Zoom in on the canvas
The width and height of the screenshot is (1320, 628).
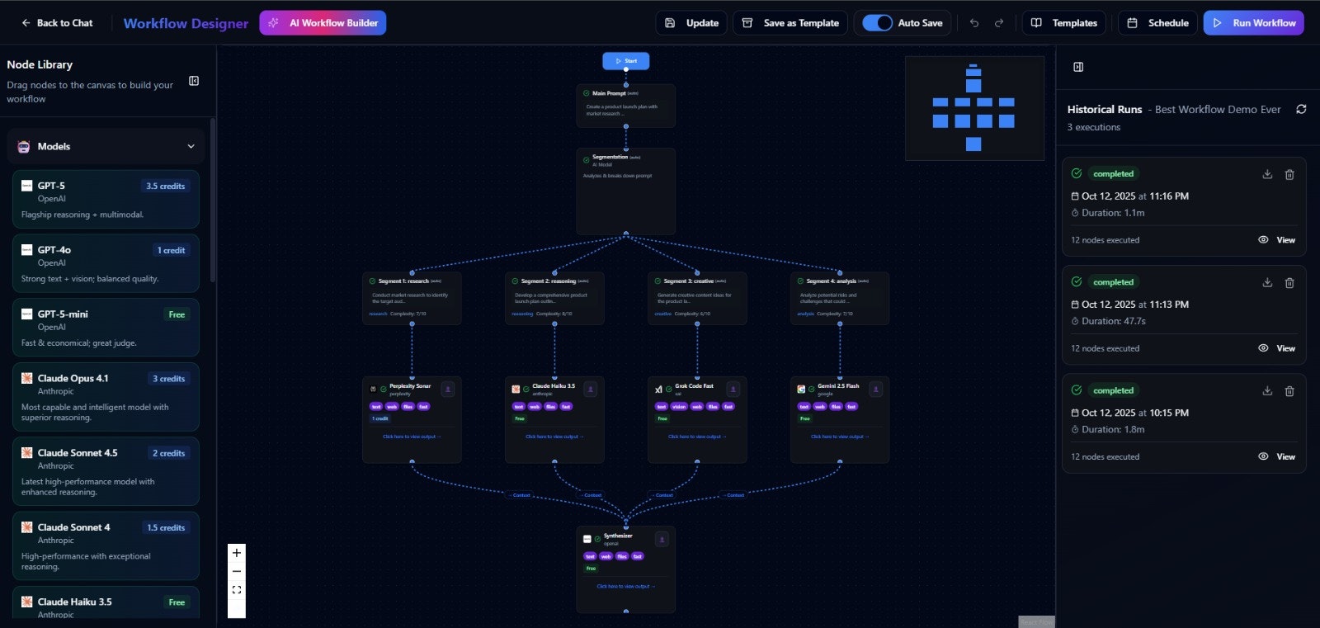[237, 553]
